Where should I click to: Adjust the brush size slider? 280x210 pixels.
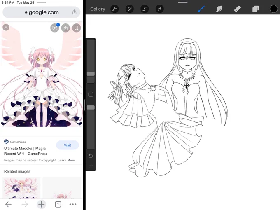point(91,74)
